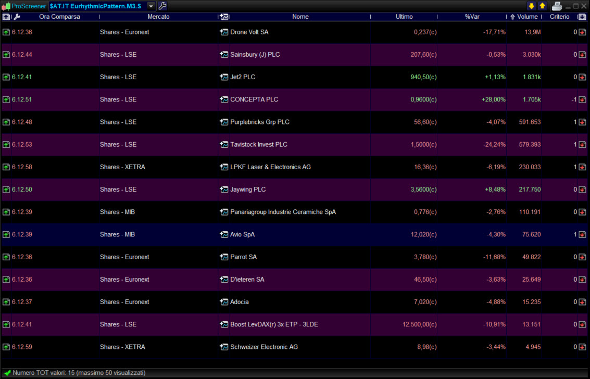Click the -24,24% variation cell
This screenshot has height=379, width=590.
494,145
